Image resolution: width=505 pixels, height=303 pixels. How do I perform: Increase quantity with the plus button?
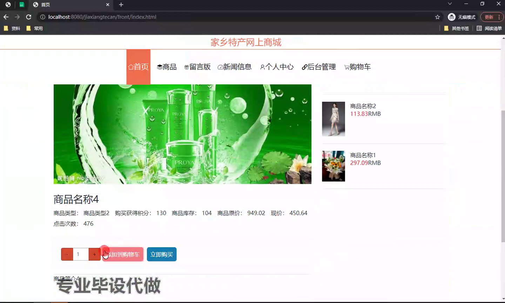tap(94, 254)
